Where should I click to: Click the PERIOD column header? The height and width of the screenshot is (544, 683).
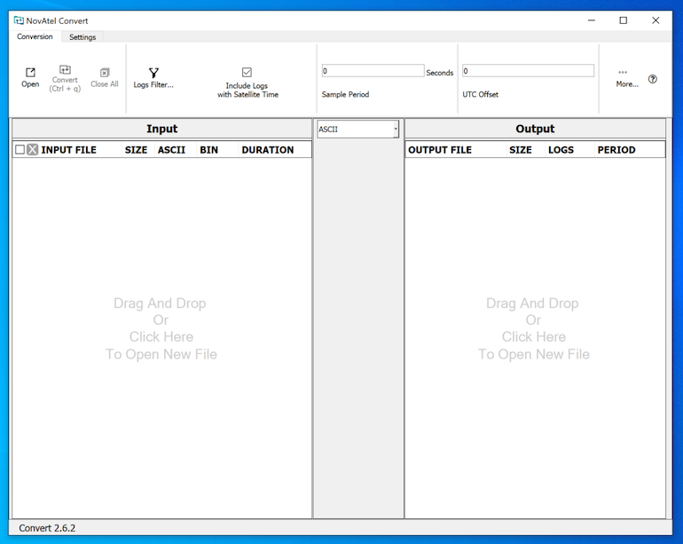pyautogui.click(x=616, y=149)
